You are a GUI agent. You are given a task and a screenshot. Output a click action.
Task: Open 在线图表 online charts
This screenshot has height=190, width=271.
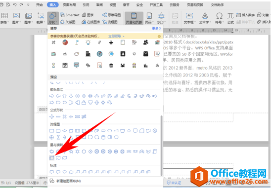pyautogui.click(x=91, y=22)
